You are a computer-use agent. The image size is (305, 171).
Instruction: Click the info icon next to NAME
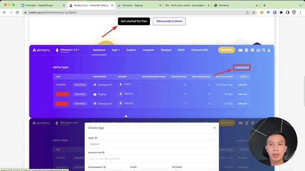tap(96, 138)
